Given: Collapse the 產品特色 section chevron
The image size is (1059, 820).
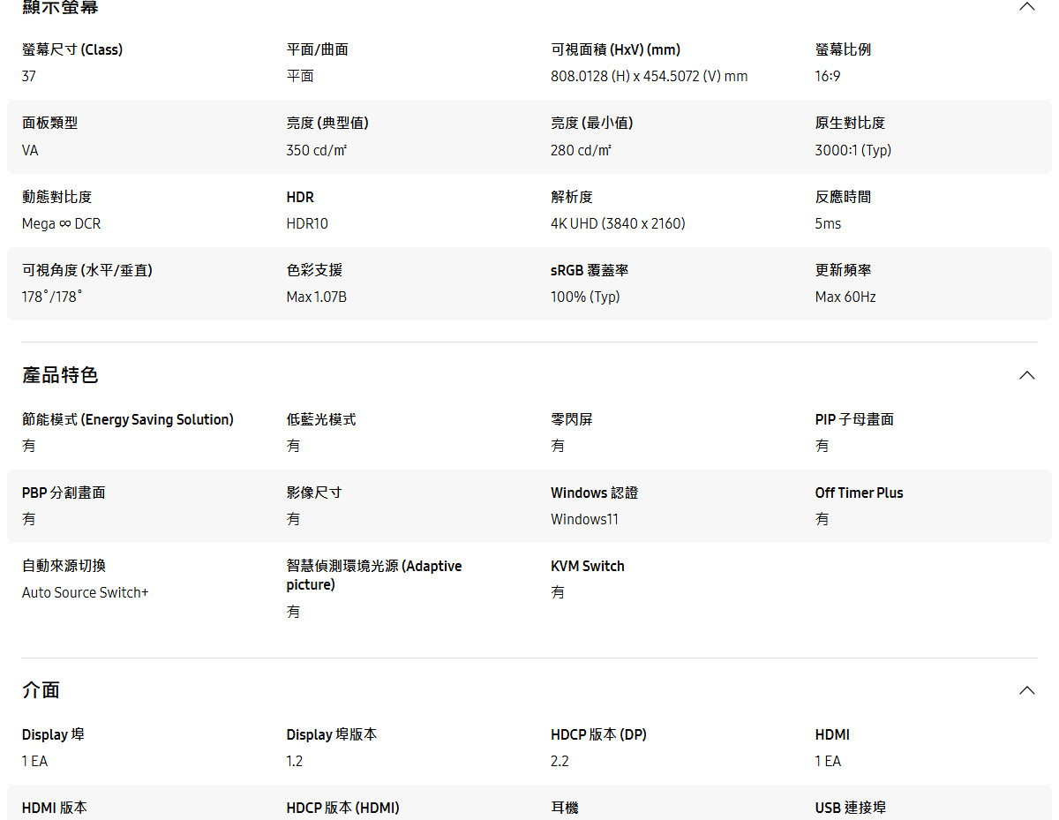Looking at the screenshot, I should 1026,374.
